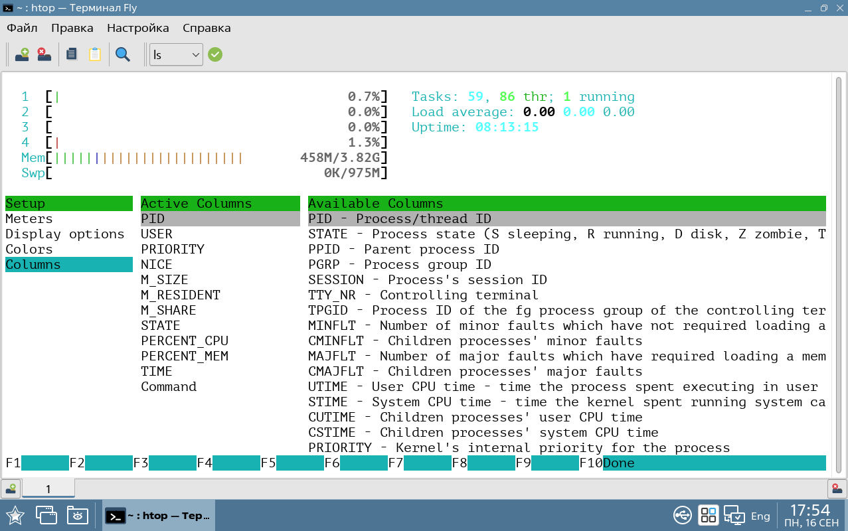Image resolution: width=848 pixels, height=531 pixels.
Task: Open a new terminal tab from the toolbar
Action: pyautogui.click(x=22, y=54)
